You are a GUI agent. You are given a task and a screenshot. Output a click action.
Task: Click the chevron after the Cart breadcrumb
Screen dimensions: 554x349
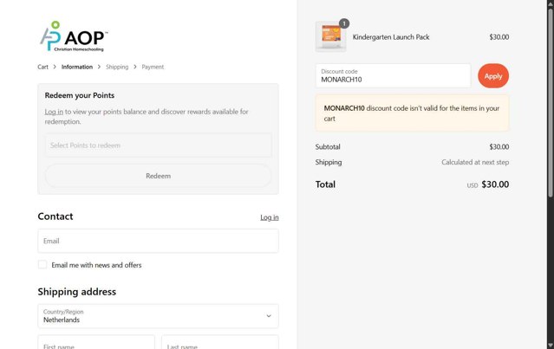pos(55,67)
